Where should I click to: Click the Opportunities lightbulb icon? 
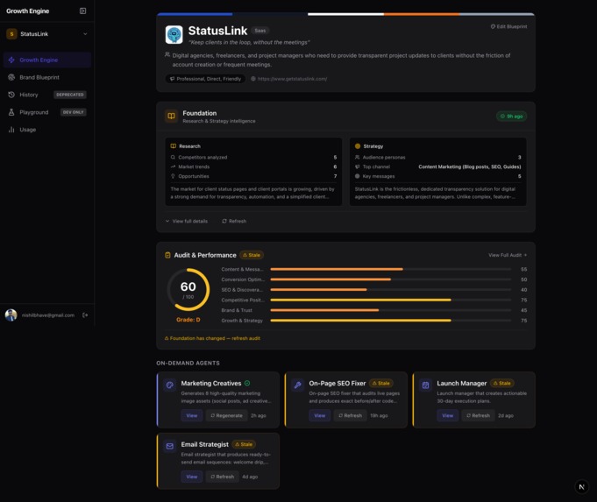point(173,176)
